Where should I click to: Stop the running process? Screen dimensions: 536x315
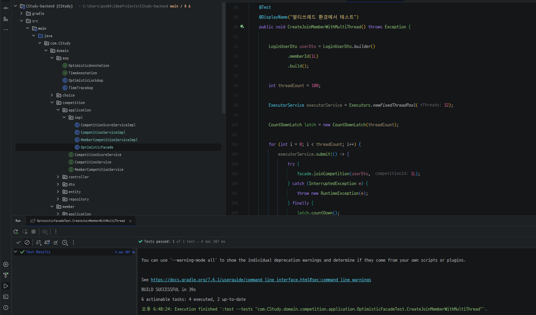tap(33, 232)
